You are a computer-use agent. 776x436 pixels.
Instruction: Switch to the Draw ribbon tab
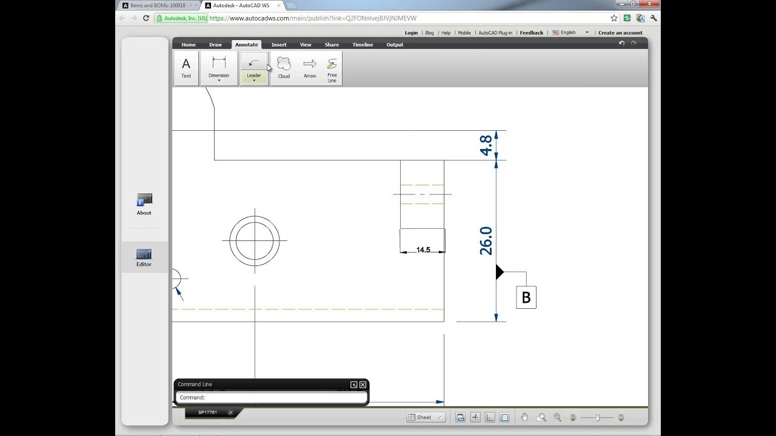215,45
